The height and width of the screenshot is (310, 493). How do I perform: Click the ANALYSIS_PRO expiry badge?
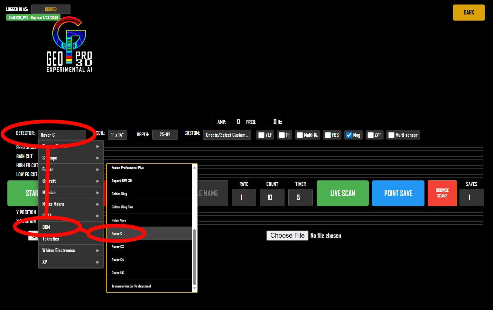(x=33, y=18)
